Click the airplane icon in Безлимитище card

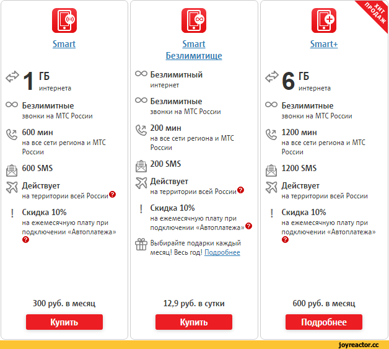point(141,183)
